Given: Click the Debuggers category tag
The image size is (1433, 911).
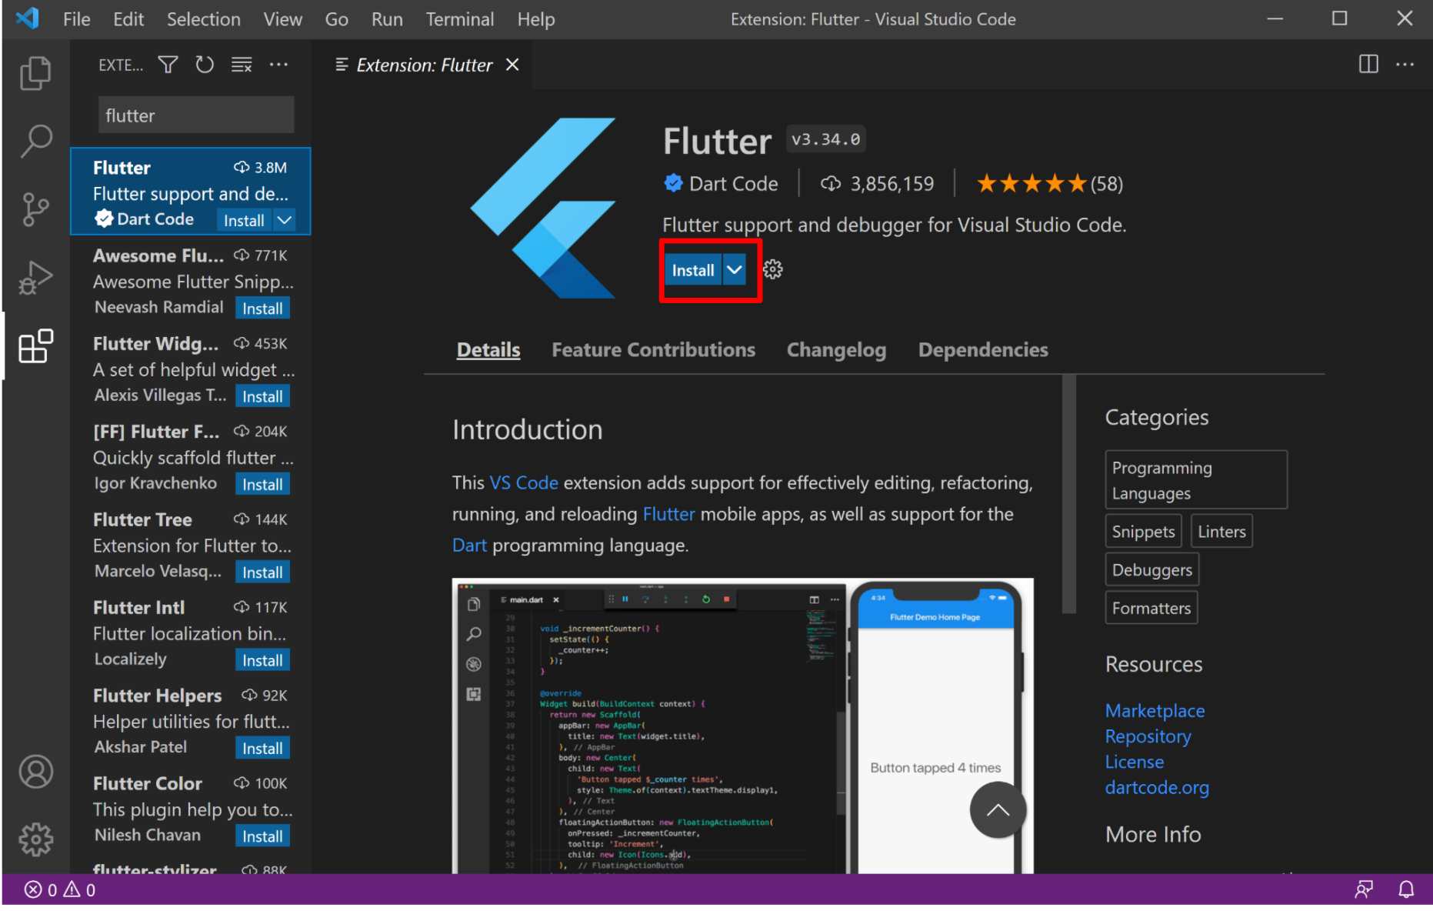Looking at the screenshot, I should (x=1151, y=570).
